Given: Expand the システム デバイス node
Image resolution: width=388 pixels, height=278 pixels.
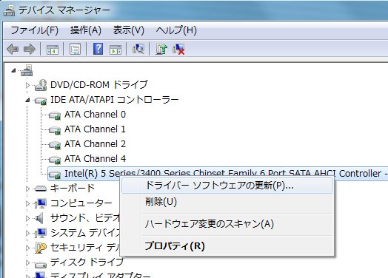Looking at the screenshot, I should (x=27, y=233).
